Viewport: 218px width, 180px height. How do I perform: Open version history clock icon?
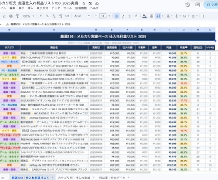pyautogui.click(x=188, y=5)
